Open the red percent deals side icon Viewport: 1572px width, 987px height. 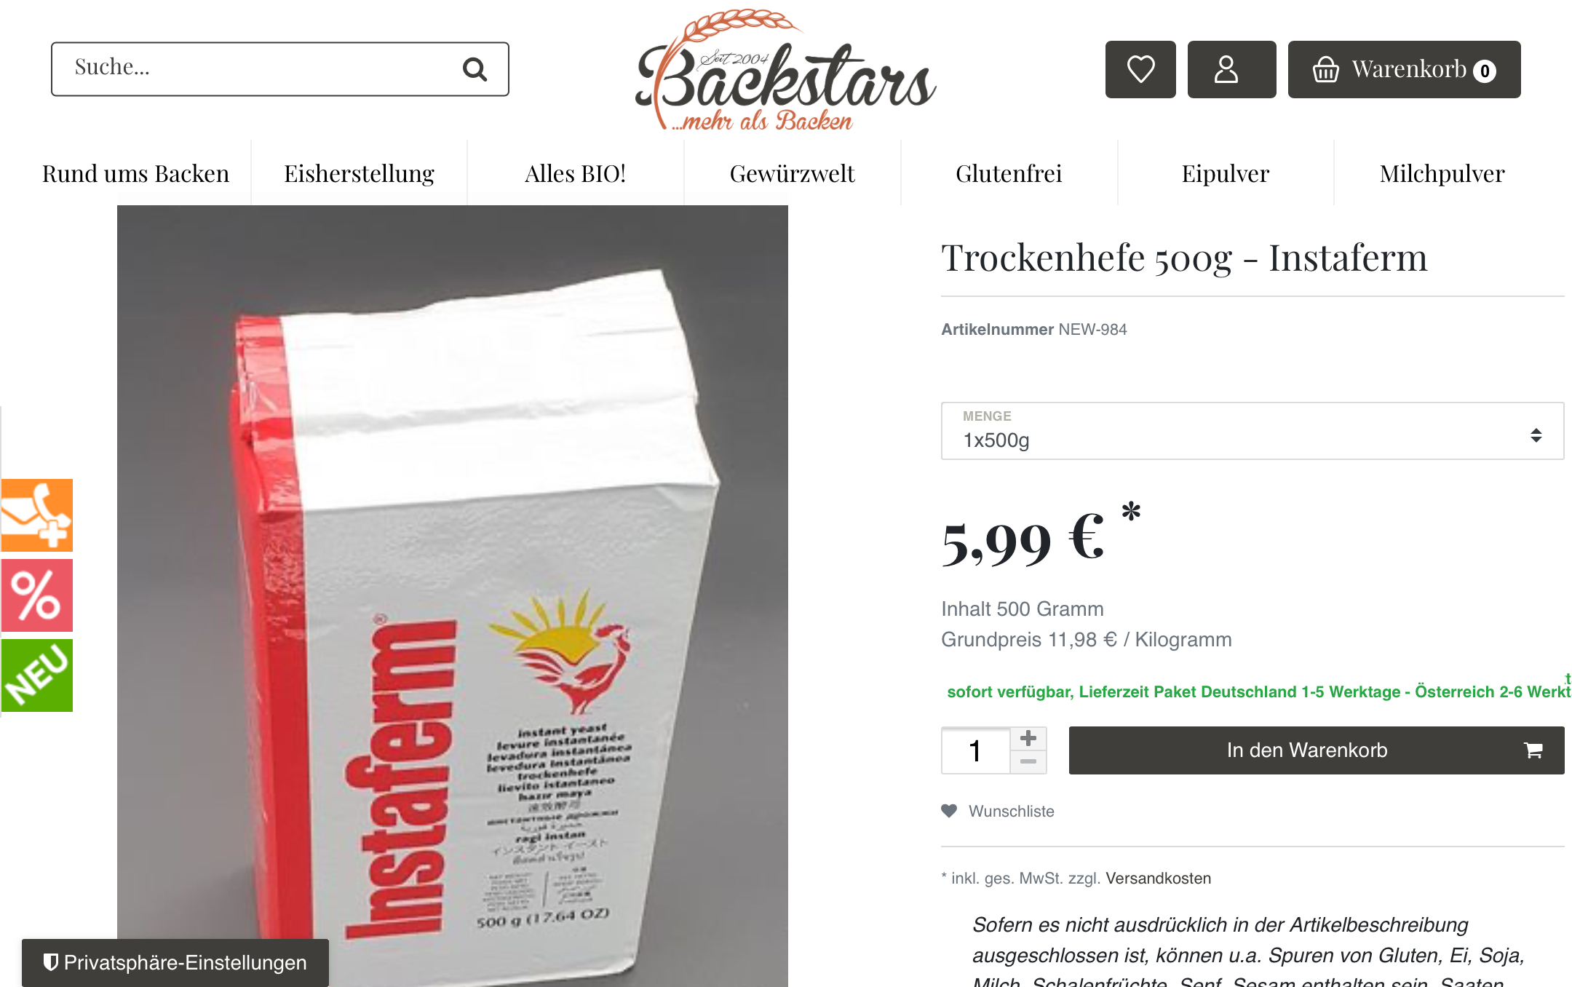pyautogui.click(x=37, y=595)
